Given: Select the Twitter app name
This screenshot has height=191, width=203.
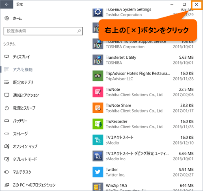Looking at the screenshot, I should pos(112,170).
